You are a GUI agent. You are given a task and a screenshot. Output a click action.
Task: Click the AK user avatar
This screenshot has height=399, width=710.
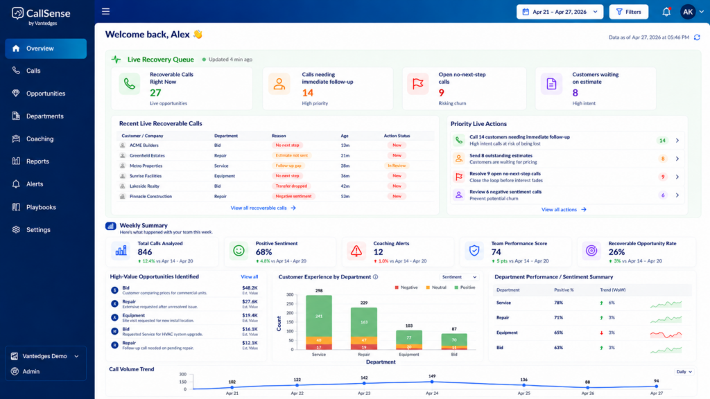(x=688, y=12)
